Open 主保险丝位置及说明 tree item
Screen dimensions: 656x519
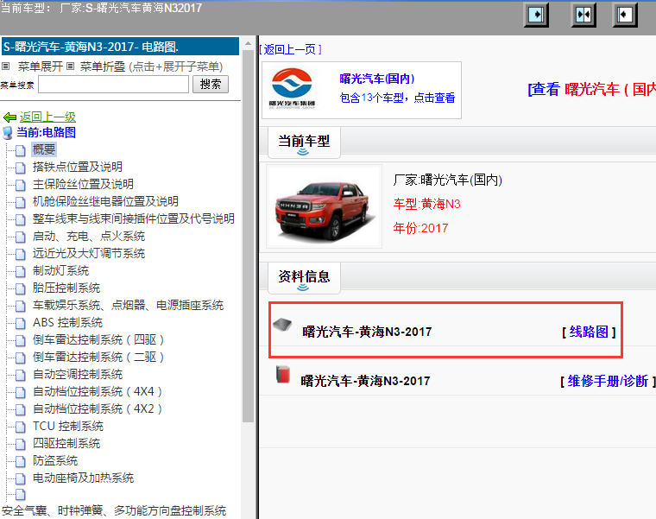point(83,185)
